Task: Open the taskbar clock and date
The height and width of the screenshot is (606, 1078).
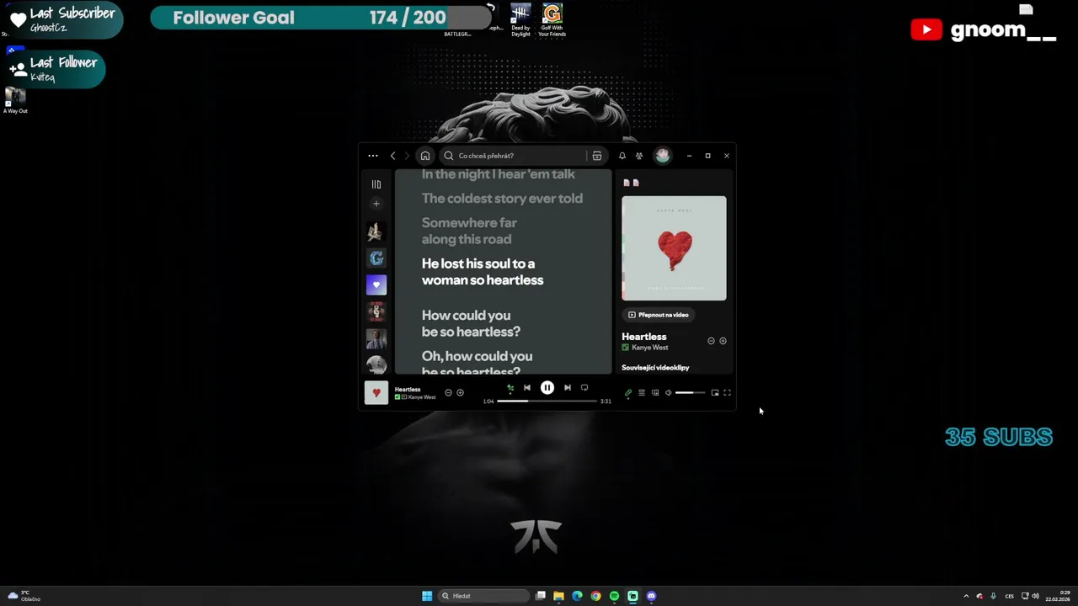Action: (1059, 596)
